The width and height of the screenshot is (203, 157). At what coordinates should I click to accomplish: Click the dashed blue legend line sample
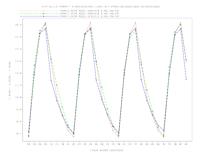[40, 16]
